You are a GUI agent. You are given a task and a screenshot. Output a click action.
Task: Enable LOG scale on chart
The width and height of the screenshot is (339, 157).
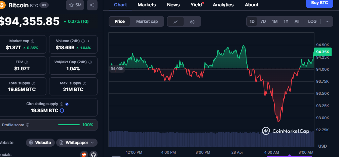point(312,21)
